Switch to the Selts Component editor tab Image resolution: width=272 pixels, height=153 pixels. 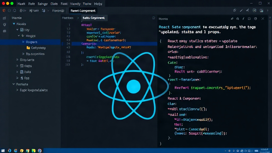tap(93, 18)
